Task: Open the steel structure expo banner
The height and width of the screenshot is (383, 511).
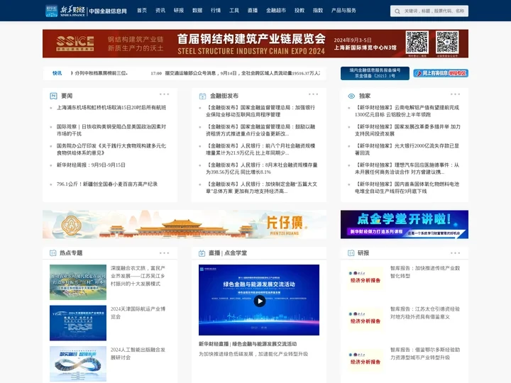Action: pyautogui.click(x=255, y=44)
